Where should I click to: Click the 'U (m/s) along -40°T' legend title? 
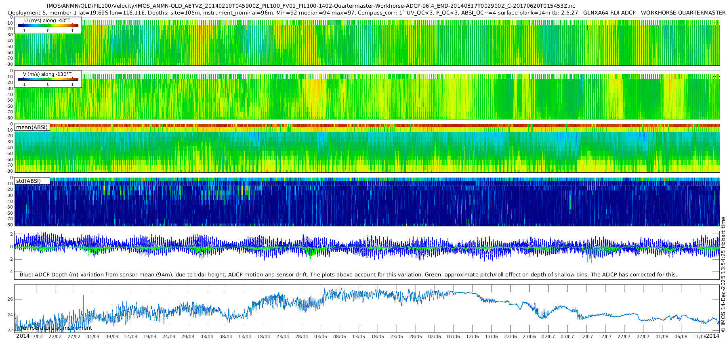pyautogui.click(x=47, y=21)
